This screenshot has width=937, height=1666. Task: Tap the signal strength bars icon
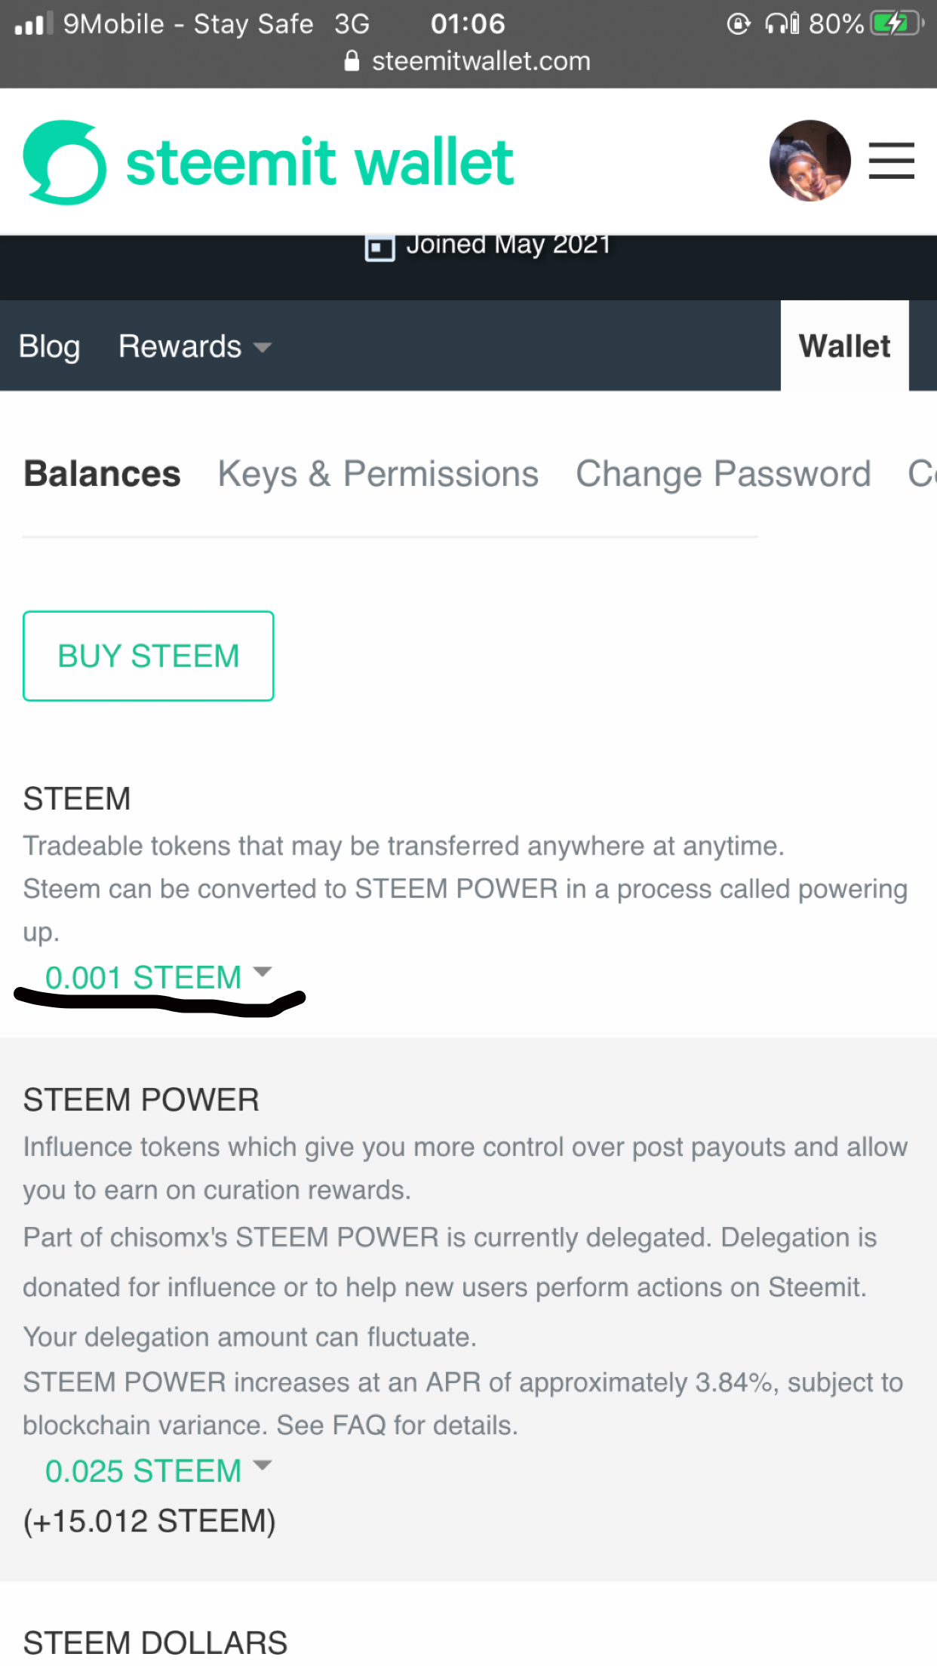click(x=34, y=24)
